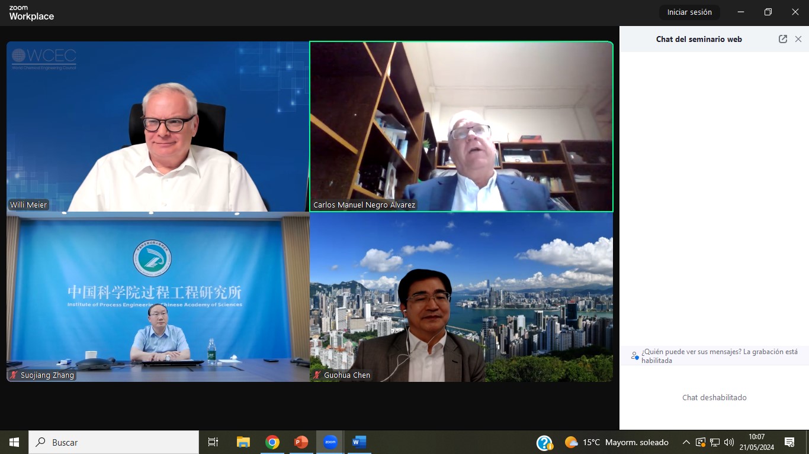Click the disabled chat message area

click(x=714, y=398)
